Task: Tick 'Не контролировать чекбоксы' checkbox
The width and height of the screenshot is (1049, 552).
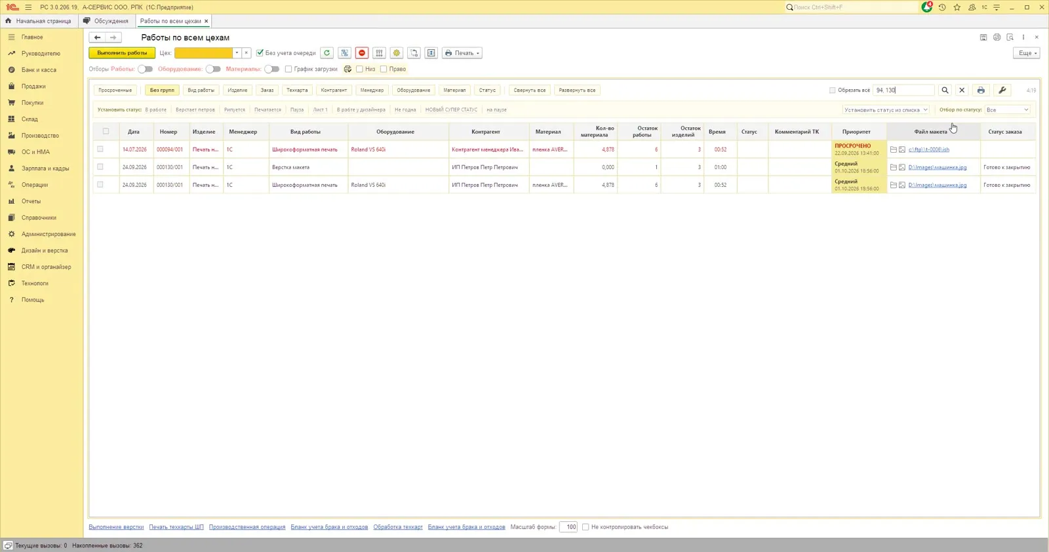Action: 585,527
